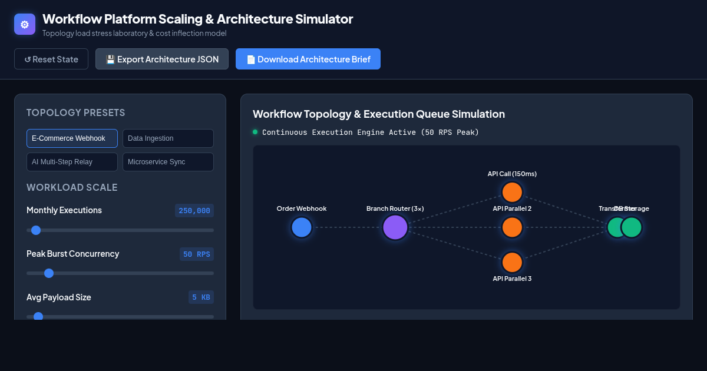The image size is (707, 371).
Task: Select the API Parallel 2 node
Action: pos(512,227)
